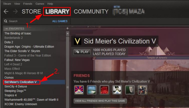Switch to the STORE tab
The height and width of the screenshot is (108, 189).
[x=31, y=12]
